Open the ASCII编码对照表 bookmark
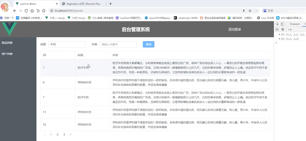 click(x=290, y=18)
